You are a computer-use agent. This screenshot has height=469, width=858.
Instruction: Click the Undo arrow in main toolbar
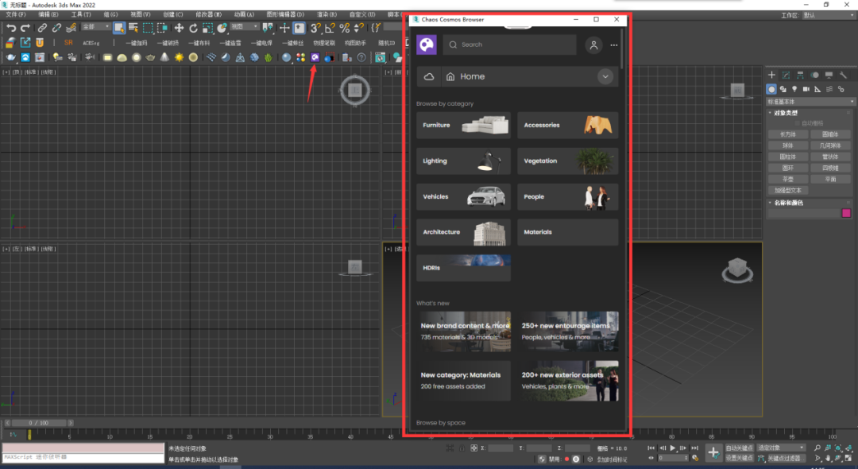(10, 28)
